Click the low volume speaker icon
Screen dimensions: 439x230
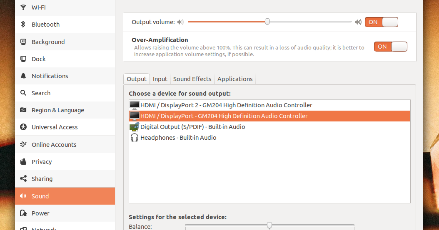180,22
